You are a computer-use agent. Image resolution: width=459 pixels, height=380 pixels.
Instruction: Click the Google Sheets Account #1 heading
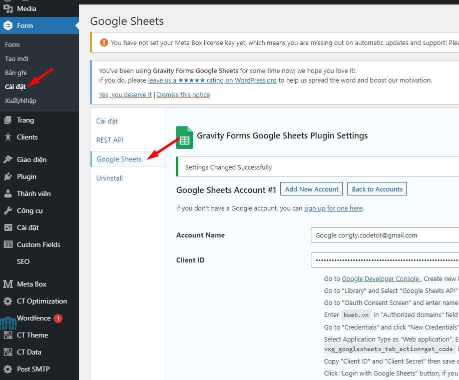[226, 190]
